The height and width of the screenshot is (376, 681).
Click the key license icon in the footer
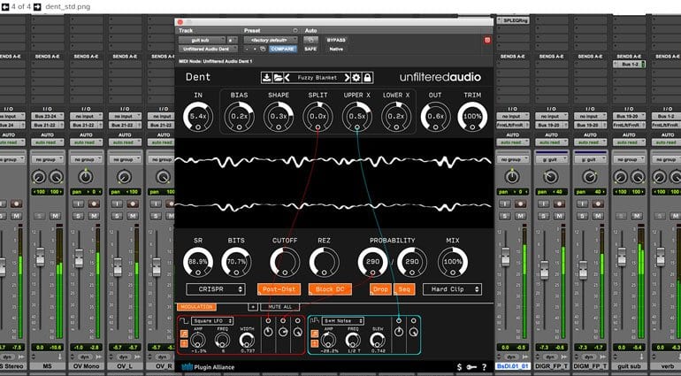[471, 367]
